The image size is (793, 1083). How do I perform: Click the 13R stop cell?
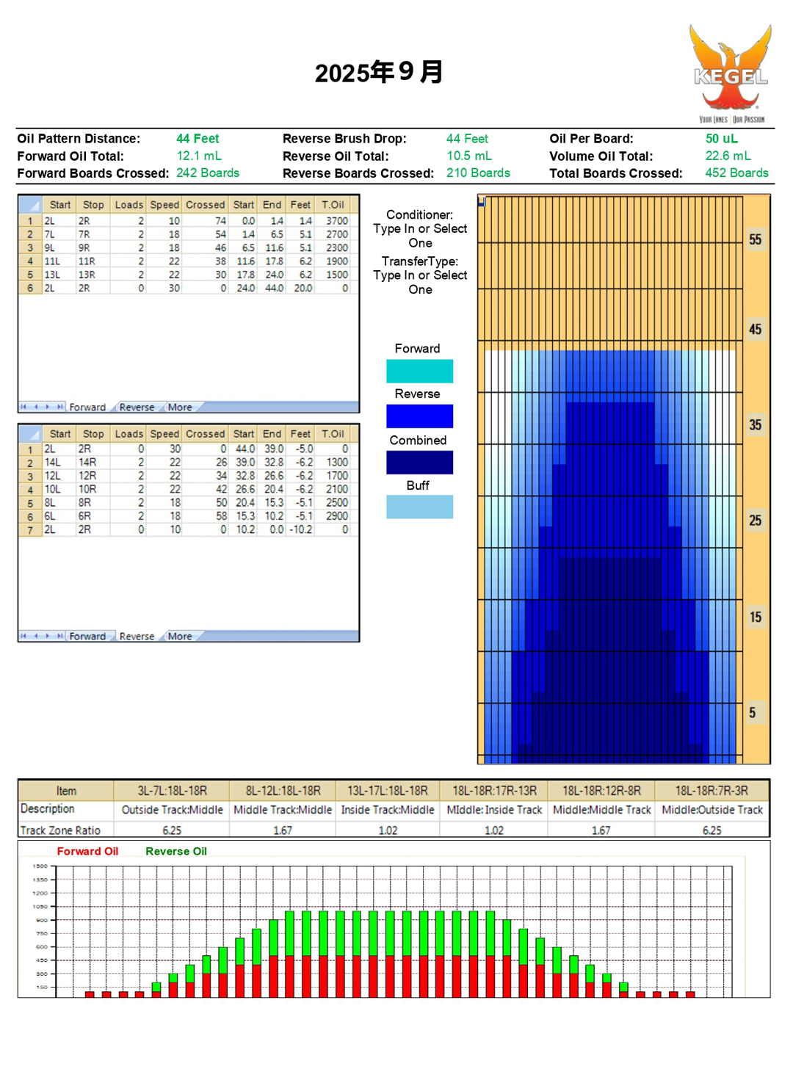93,275
